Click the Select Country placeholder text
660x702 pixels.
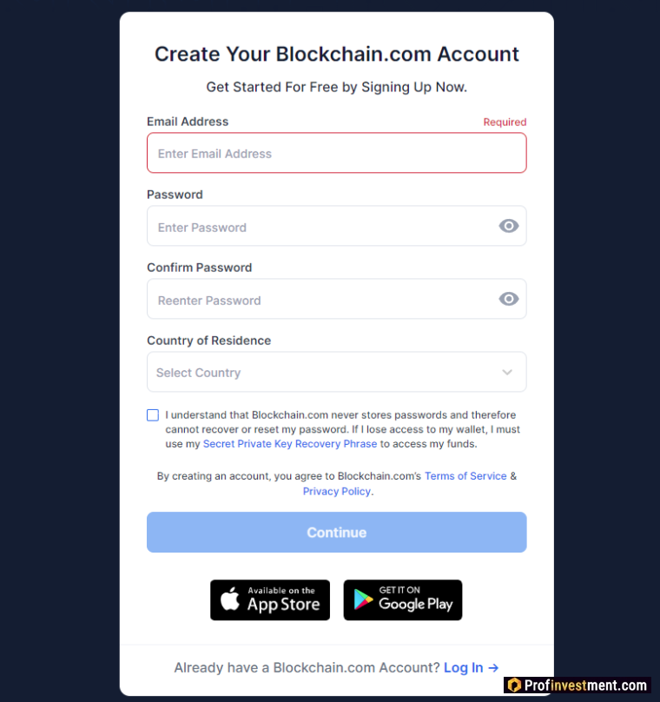[x=198, y=373]
